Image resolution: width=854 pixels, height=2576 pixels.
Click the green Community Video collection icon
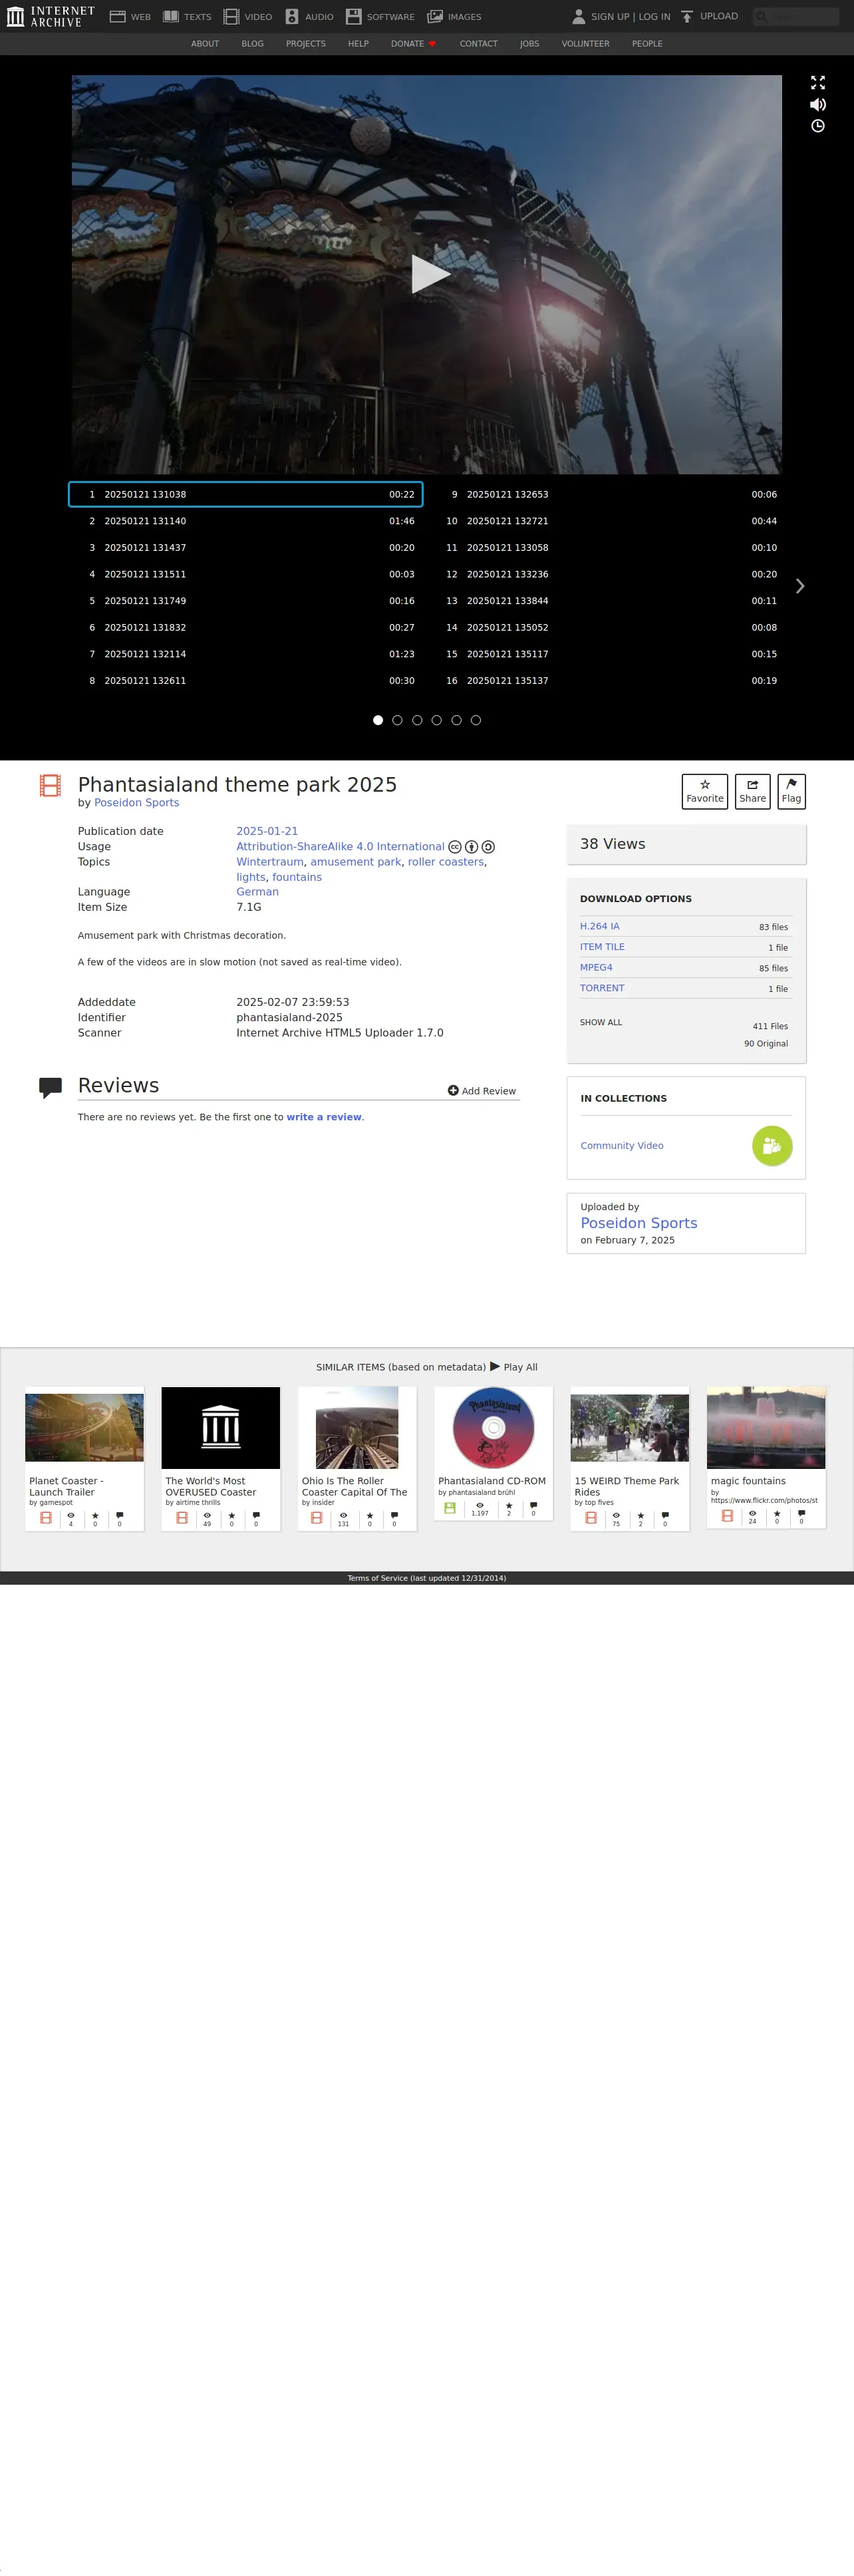(x=772, y=1146)
